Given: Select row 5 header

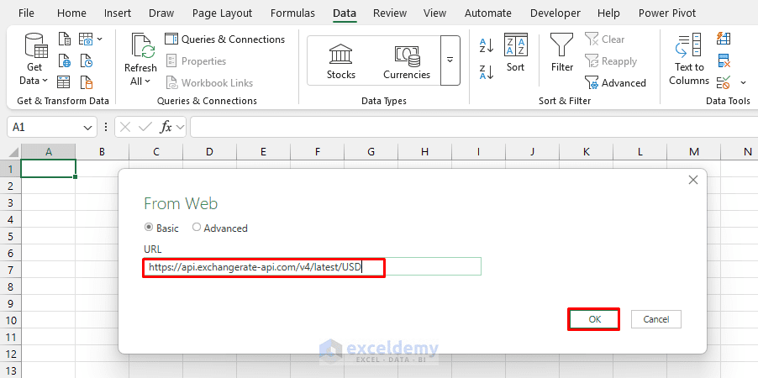Looking at the screenshot, I should coord(10,235).
